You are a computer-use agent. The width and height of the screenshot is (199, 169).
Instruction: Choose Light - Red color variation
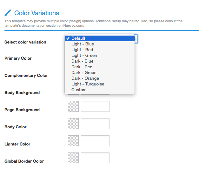click(100, 50)
